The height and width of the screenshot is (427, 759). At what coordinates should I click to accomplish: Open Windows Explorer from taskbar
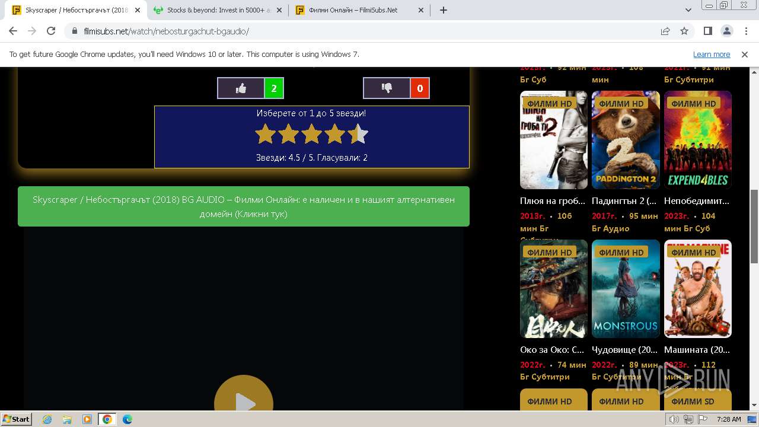point(67,419)
